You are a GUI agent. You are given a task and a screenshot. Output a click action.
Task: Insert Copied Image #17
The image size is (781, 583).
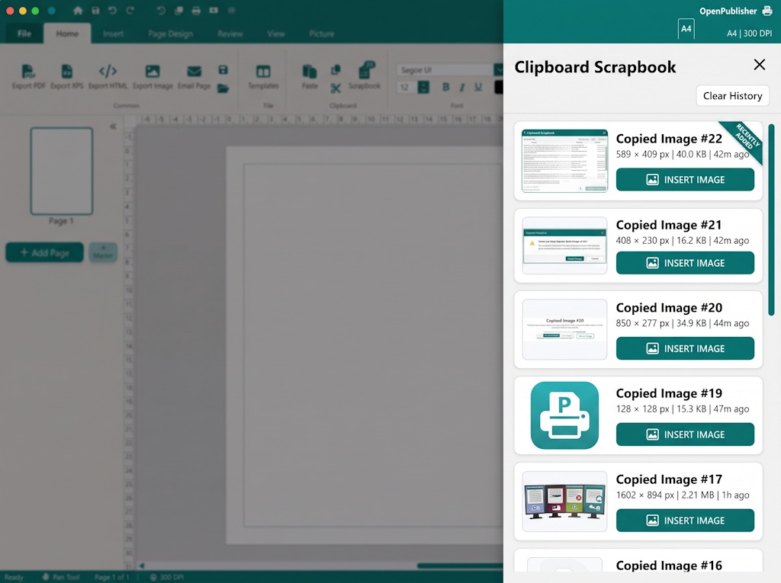click(x=685, y=521)
